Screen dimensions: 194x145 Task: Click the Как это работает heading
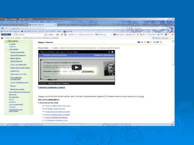tap(49, 100)
